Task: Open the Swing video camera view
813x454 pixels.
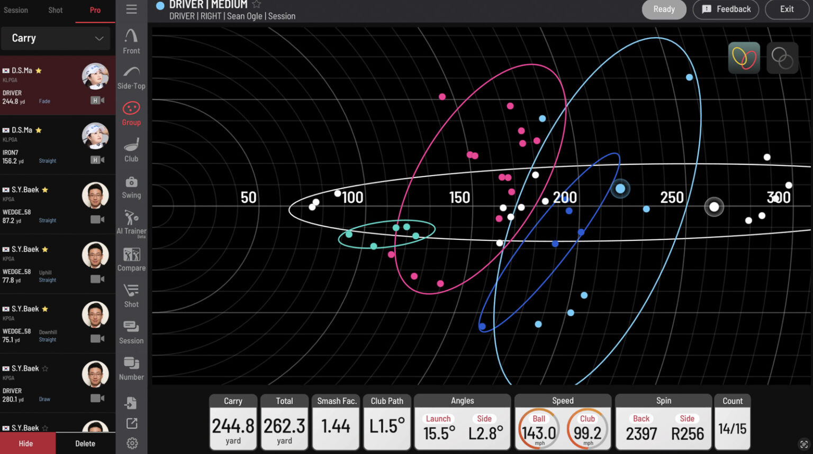Action: [x=131, y=187]
